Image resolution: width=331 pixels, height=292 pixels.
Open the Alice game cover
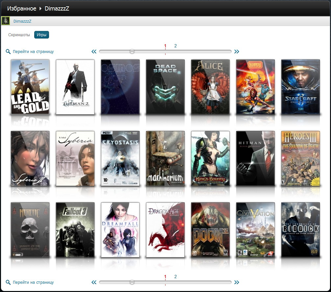(x=210, y=87)
